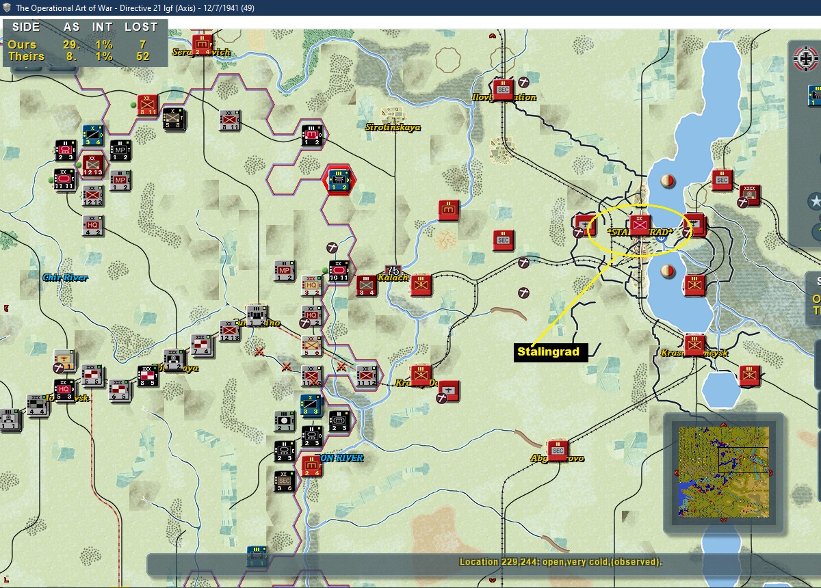
Task: Select the black HQ 5-3 counter
Action: (66, 390)
